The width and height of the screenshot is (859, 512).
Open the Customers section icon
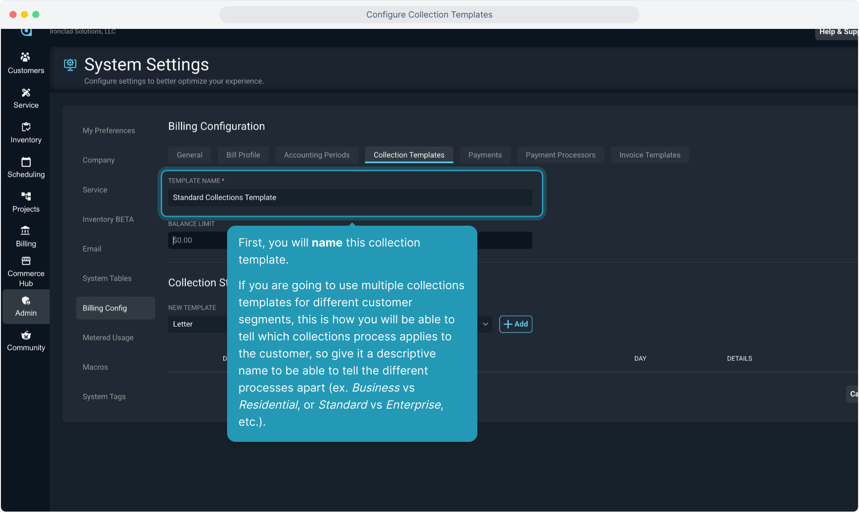point(26,57)
